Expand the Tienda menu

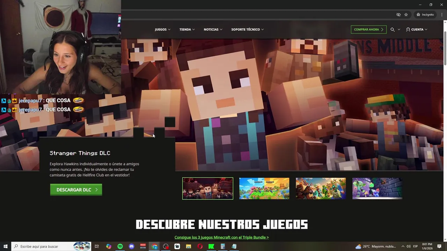pos(187,30)
